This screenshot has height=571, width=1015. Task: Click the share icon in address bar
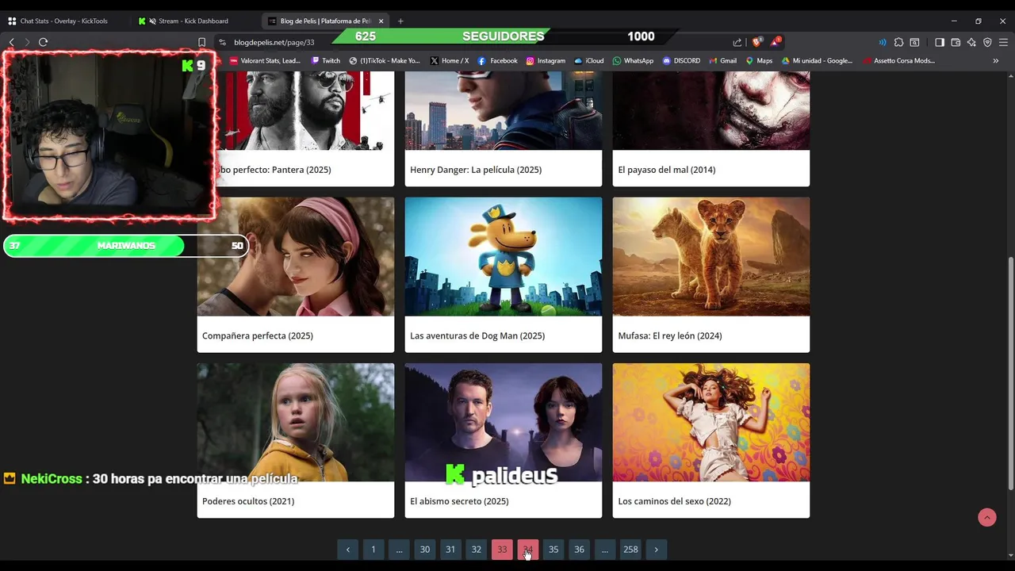pos(737,42)
